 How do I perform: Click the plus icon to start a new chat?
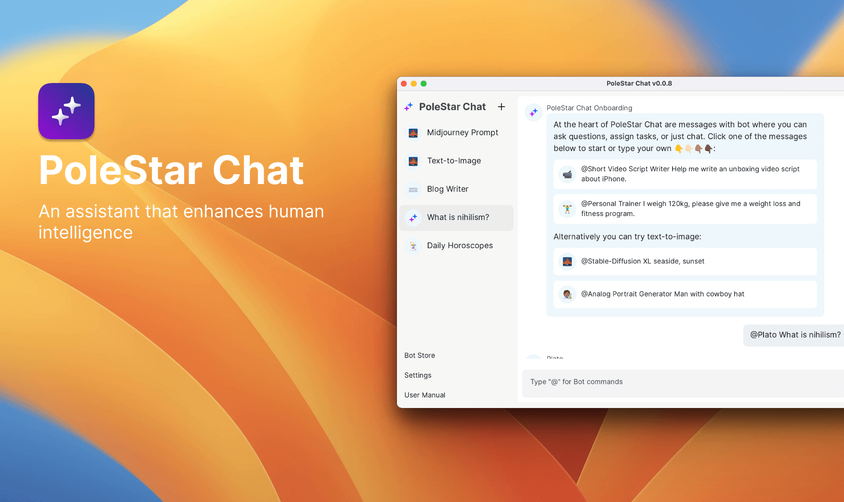coord(501,107)
